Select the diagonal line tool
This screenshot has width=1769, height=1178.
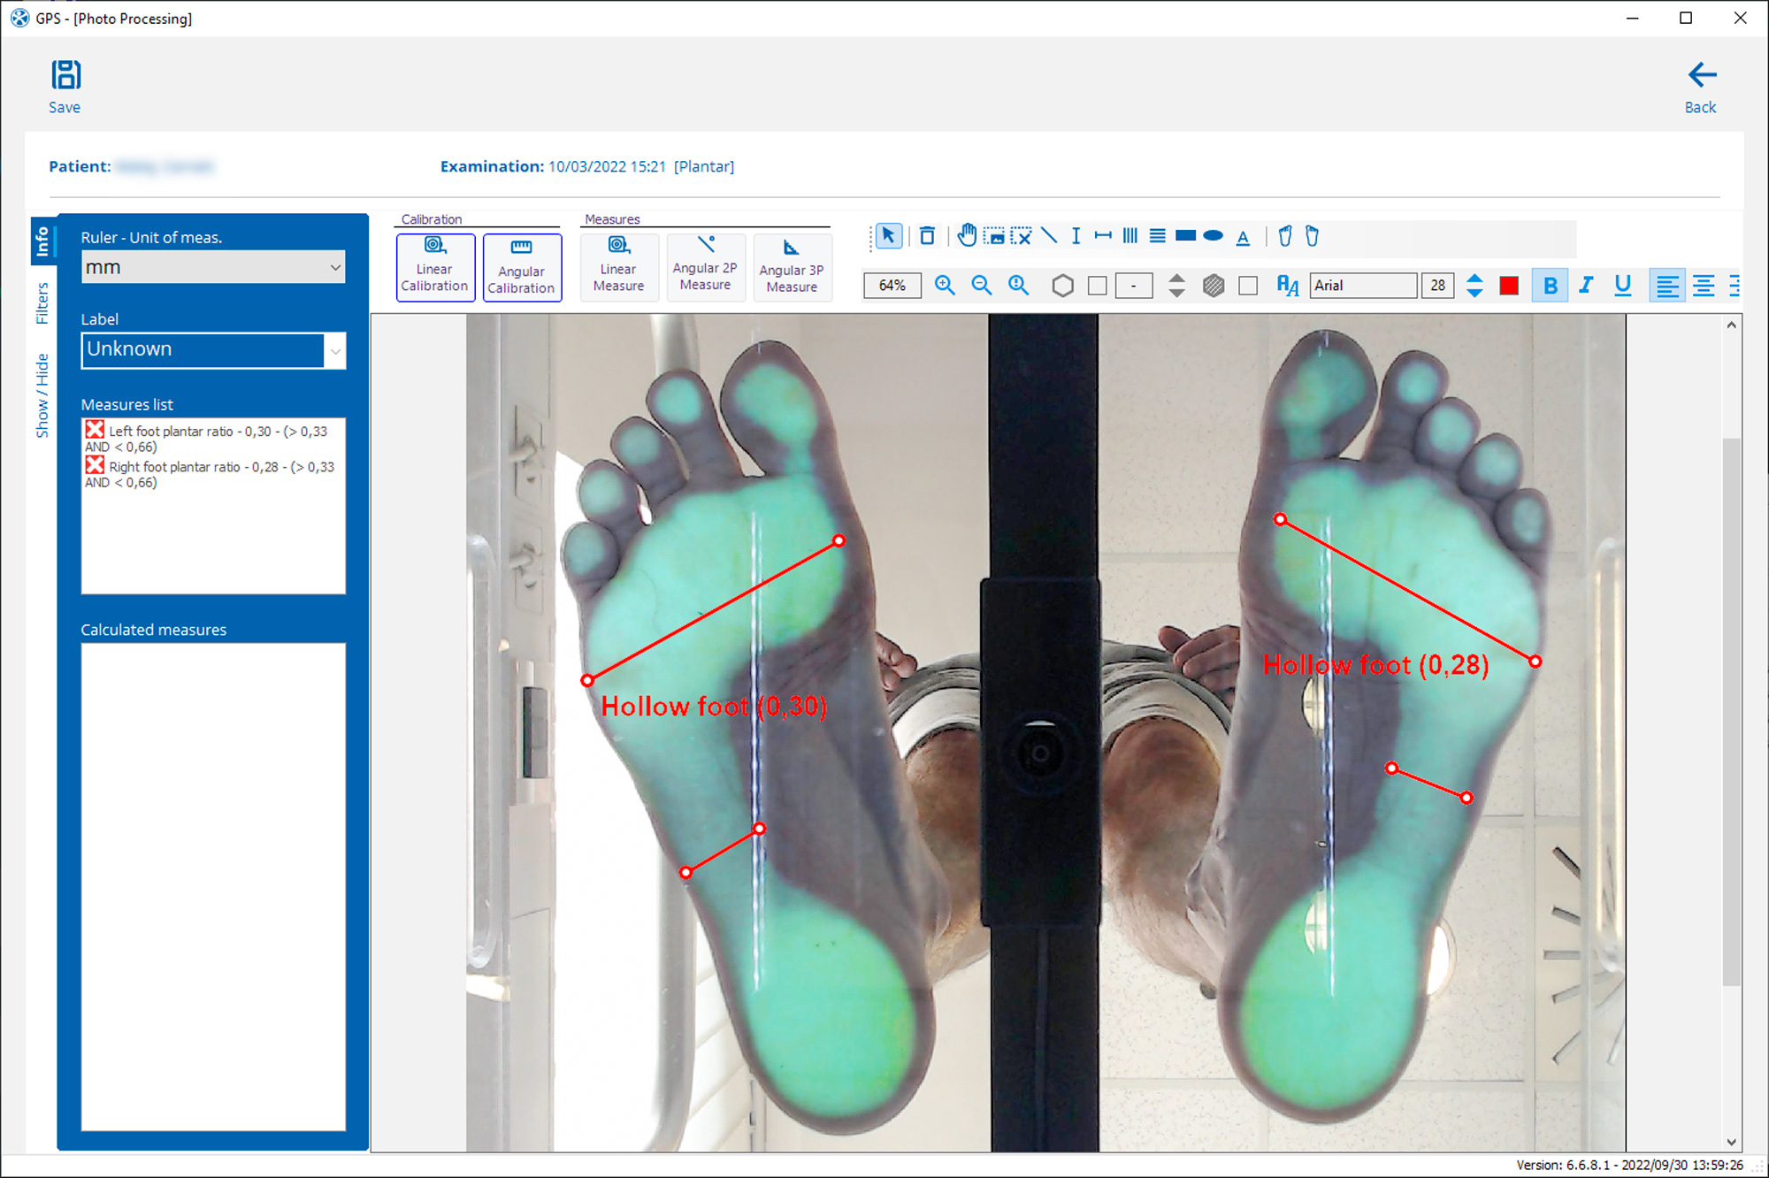1049,236
